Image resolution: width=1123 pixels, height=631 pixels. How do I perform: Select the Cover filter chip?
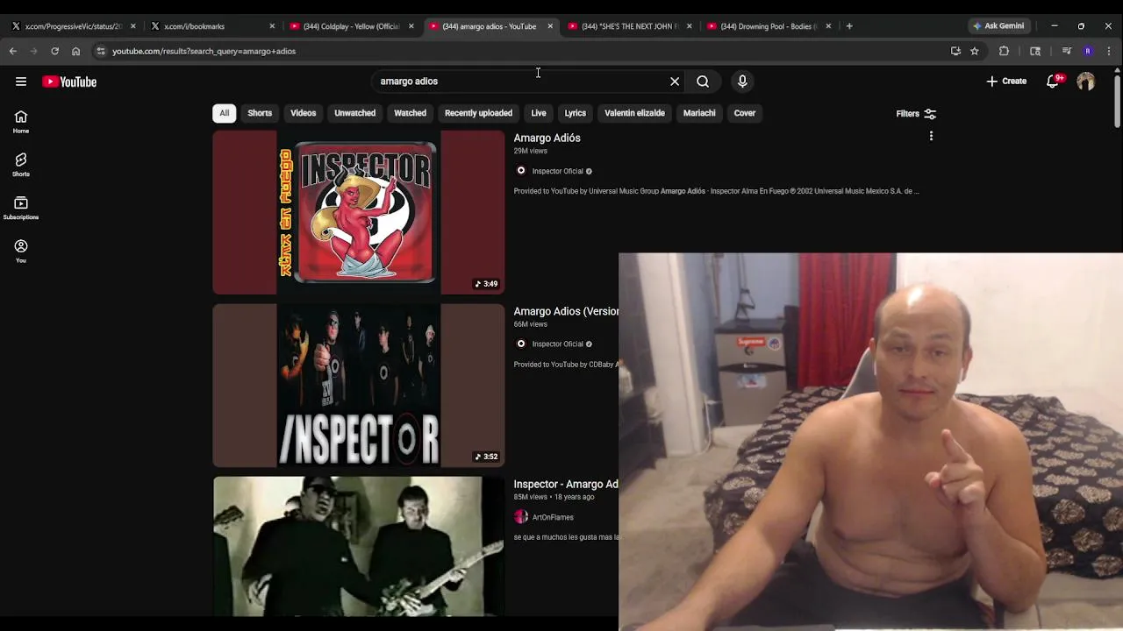[745, 113]
